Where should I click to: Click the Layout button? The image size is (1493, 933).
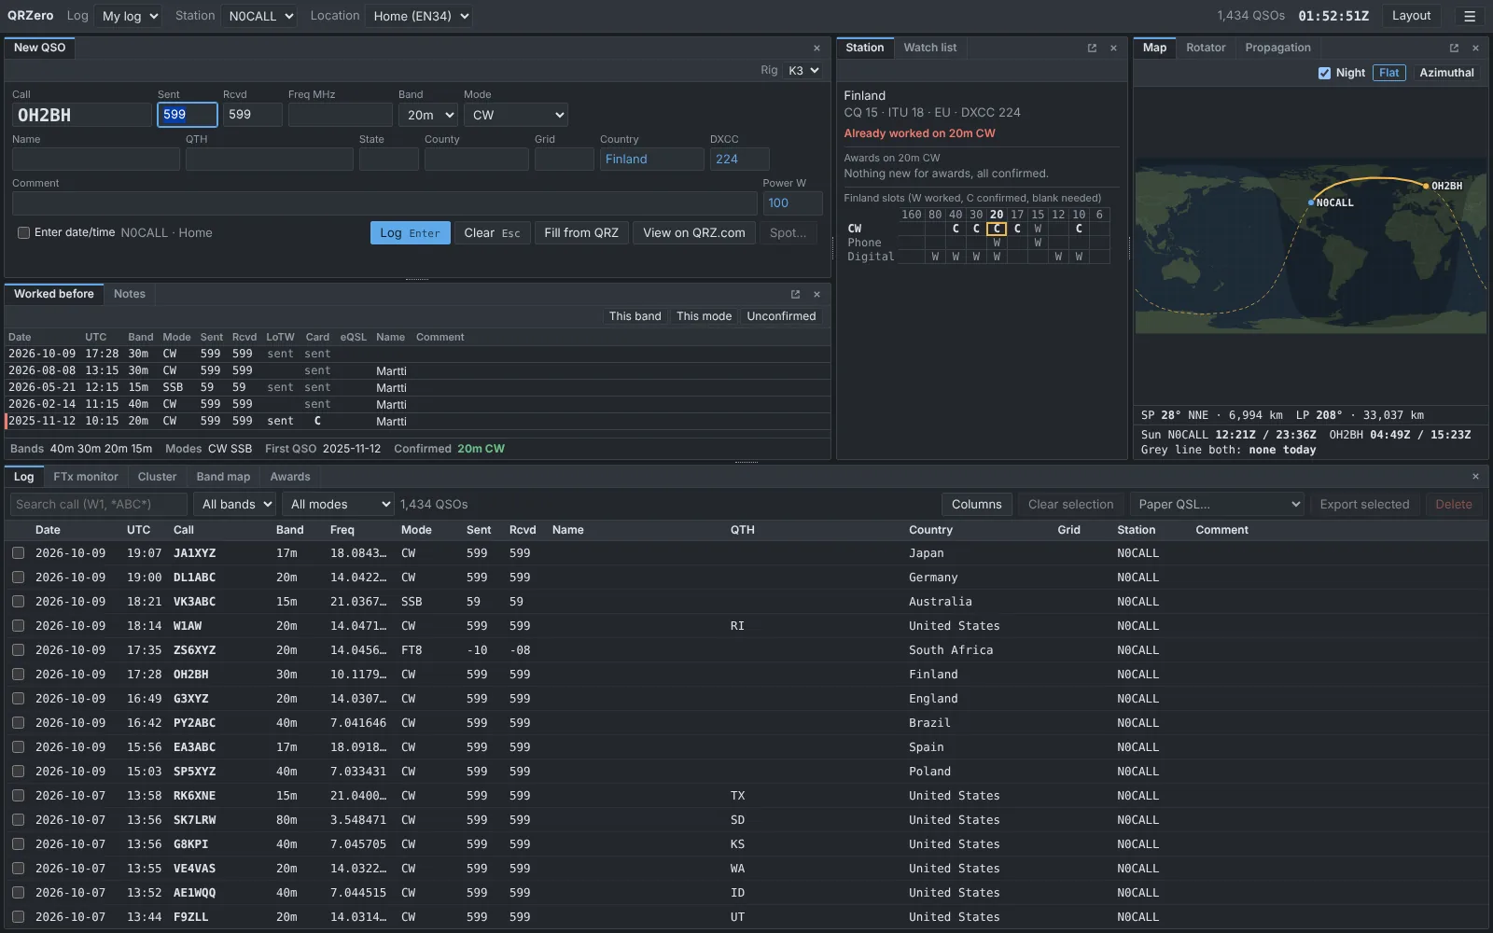tap(1411, 16)
